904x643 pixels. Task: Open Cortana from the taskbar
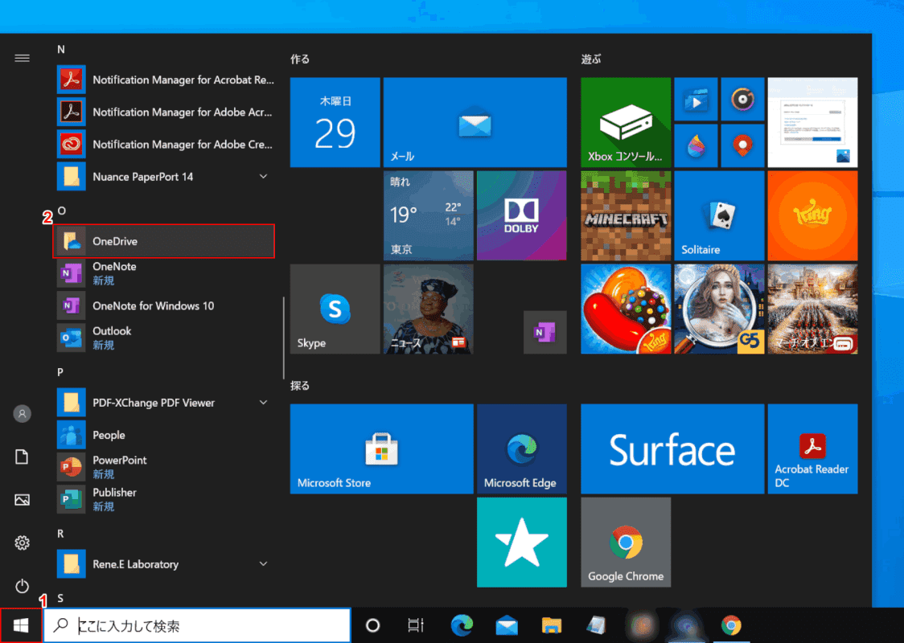click(373, 625)
